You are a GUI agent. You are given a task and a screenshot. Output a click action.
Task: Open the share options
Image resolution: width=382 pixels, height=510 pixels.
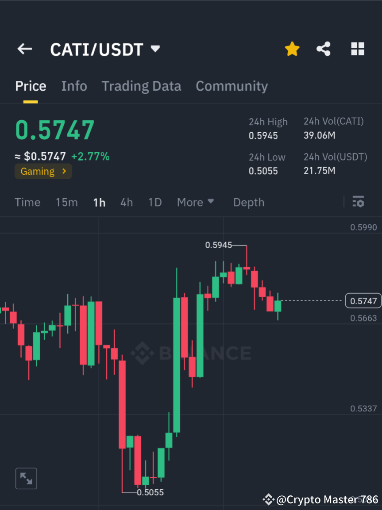point(324,49)
